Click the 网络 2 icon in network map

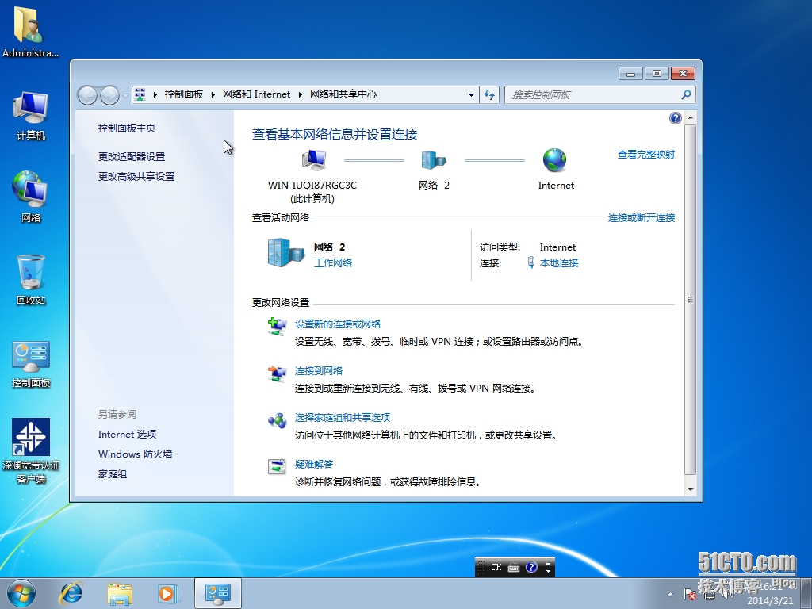point(434,160)
